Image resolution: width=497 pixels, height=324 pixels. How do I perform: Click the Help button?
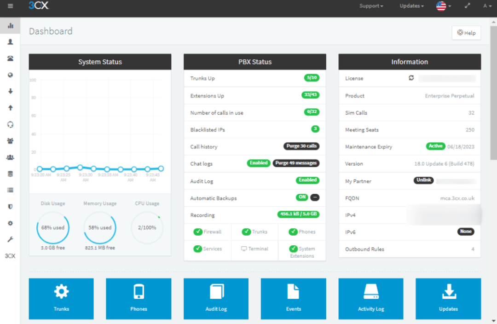point(466,33)
